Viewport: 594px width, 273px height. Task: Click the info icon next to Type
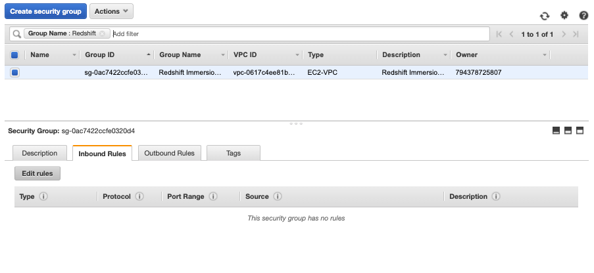pyautogui.click(x=43, y=197)
